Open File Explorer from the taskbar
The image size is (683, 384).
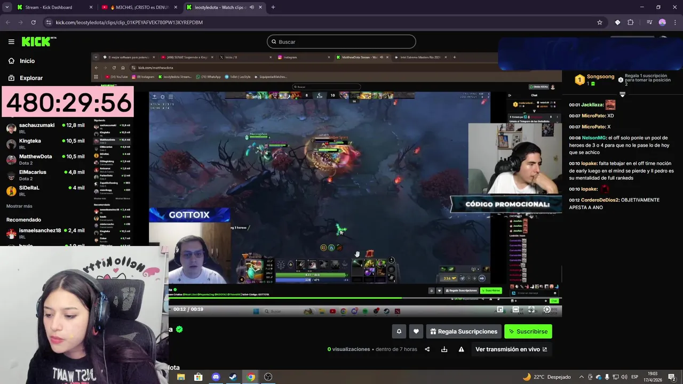click(x=181, y=377)
